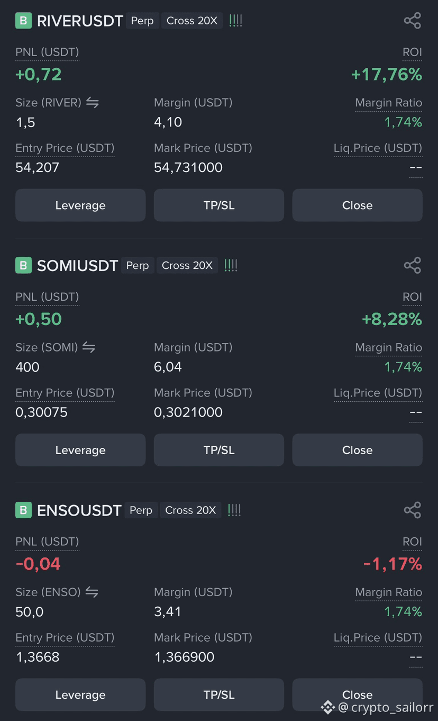Open Cross 20X margin mode for RIVERUSDT

(x=192, y=21)
